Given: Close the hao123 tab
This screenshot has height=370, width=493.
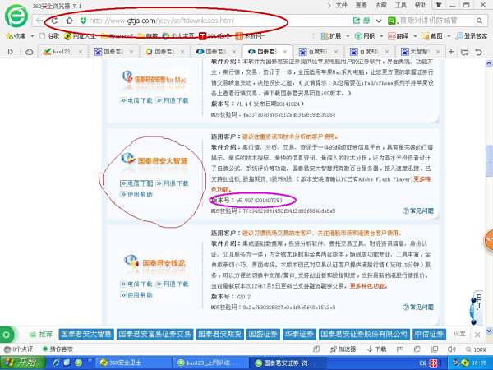Looking at the screenshot, I should 81,52.
